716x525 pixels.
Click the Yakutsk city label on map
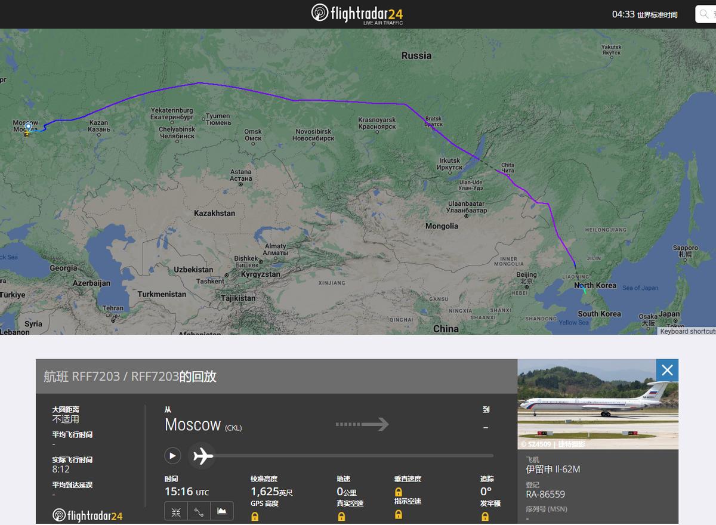(x=611, y=50)
